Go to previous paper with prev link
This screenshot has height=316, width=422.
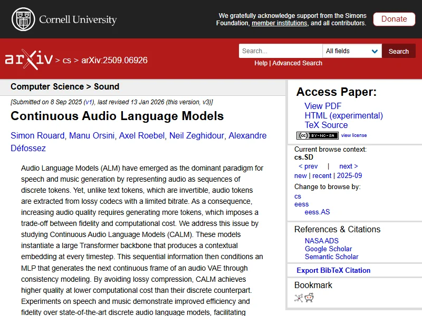[308, 166]
